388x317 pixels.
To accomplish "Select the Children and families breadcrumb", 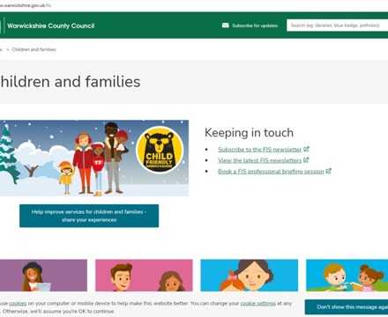I will click(34, 49).
